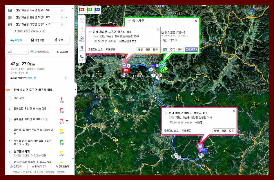Screen dimensions: 274x180
Task: Click route waypoint number 16 on map
Action: coord(179,157)
